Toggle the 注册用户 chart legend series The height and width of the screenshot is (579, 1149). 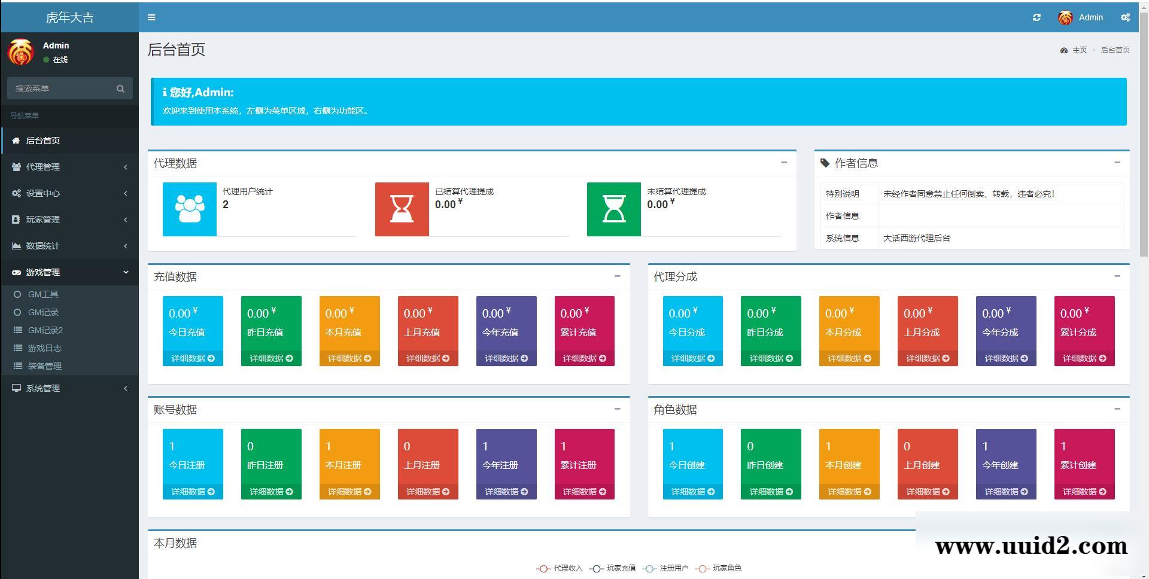[x=666, y=568]
